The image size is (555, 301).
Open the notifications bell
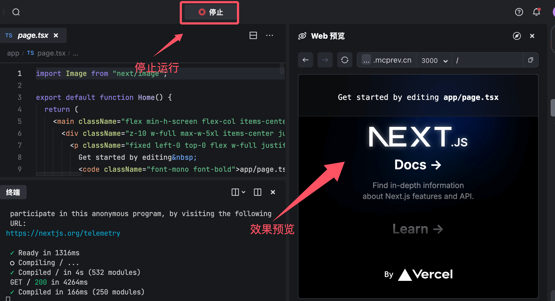coord(536,12)
